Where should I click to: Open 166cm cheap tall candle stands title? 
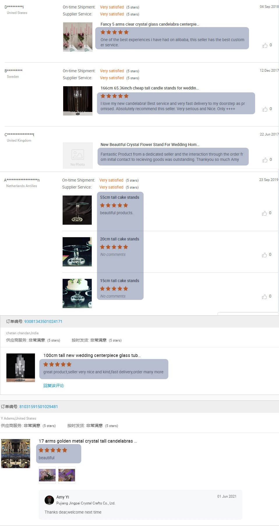(150, 88)
